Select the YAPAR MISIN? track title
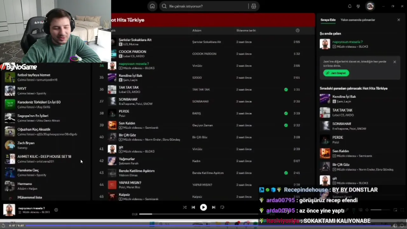 coord(130,183)
